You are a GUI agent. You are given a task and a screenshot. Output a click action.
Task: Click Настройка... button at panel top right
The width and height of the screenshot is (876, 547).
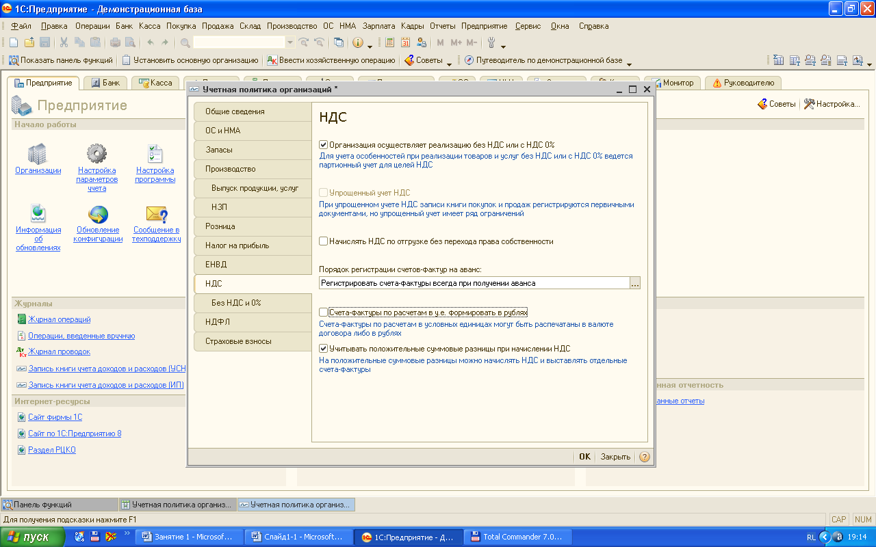coord(832,104)
